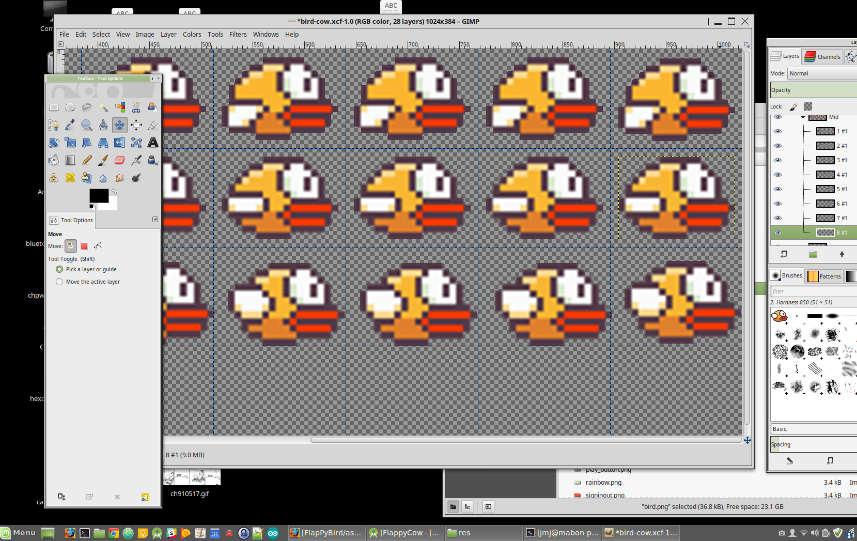Screen dimensions: 857x541
Task: Select the Paintbrush tool
Action: [103, 160]
